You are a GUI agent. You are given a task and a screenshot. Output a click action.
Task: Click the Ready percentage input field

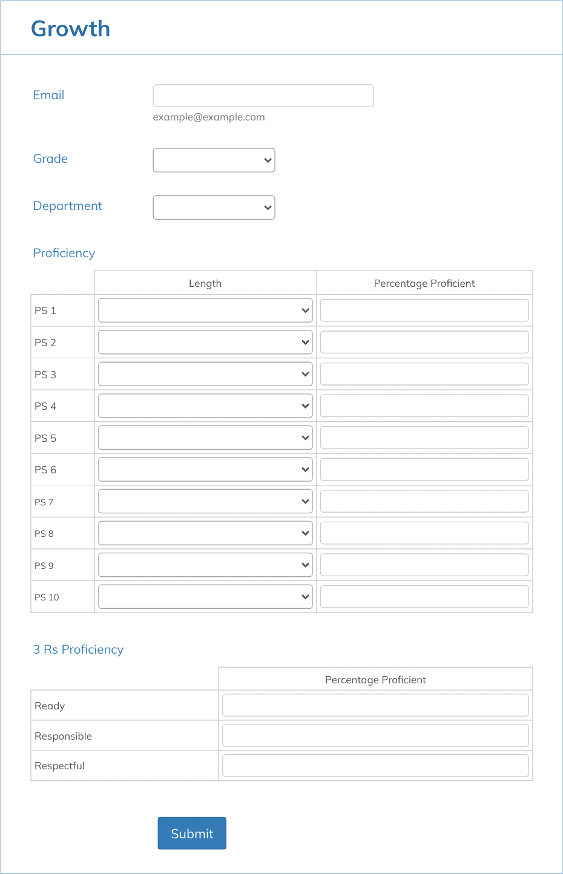[x=375, y=705]
